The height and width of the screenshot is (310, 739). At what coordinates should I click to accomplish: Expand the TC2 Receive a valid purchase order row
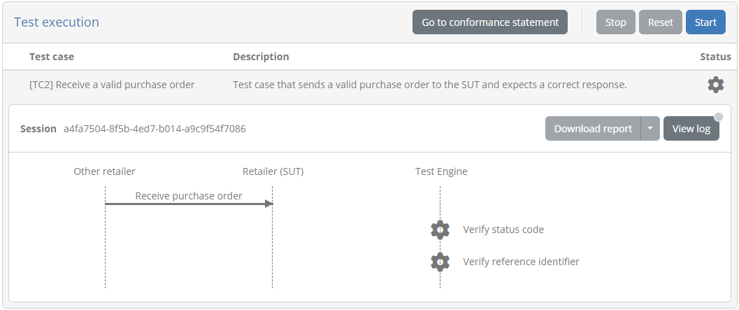[x=369, y=85]
